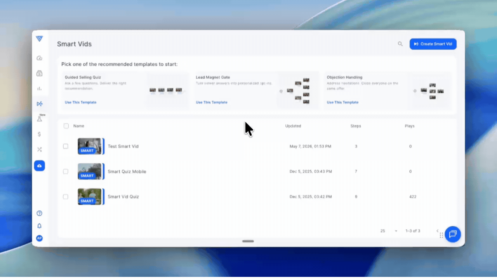Viewport: 497px width, 280px height.
Task: Open the blue chat bubble widget
Action: [453, 234]
